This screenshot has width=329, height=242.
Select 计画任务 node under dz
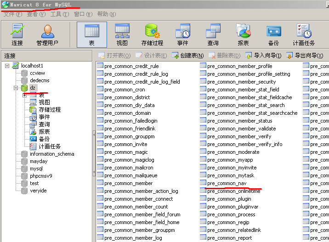(50, 146)
